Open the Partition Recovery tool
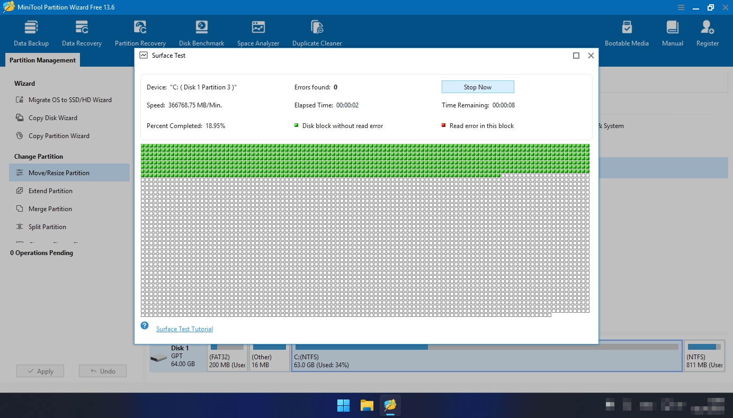733x418 pixels. (140, 33)
